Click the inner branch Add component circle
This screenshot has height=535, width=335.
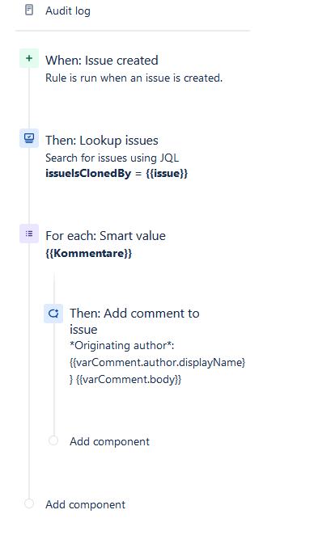53,440
